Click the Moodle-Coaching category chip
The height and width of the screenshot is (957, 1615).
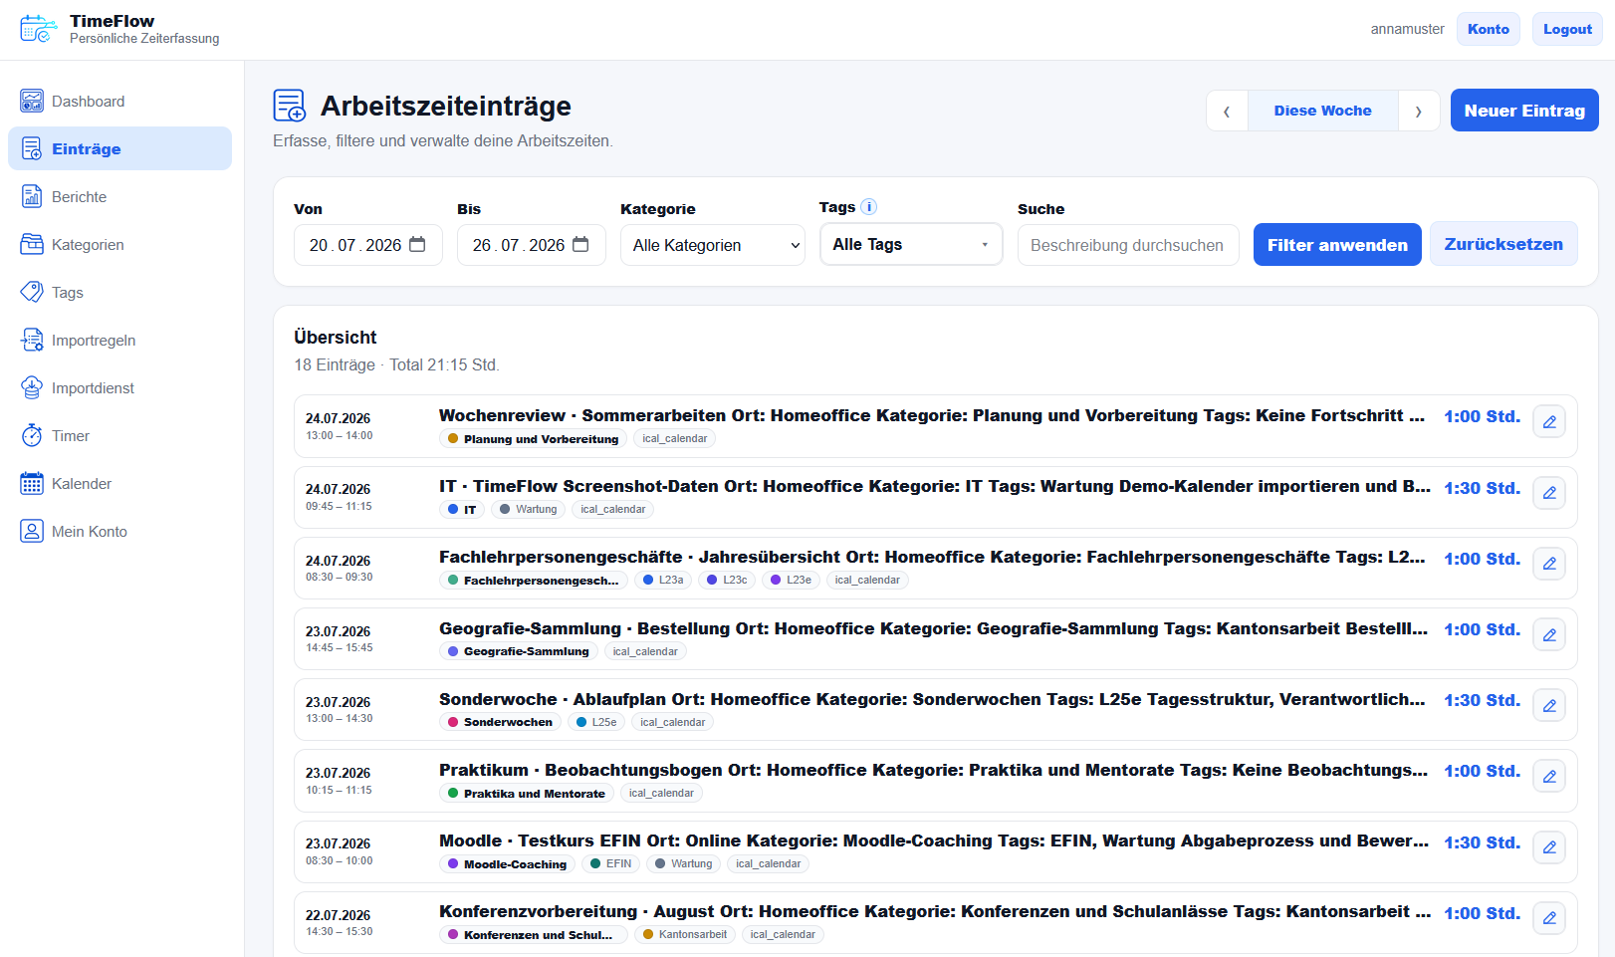[x=507, y=864]
